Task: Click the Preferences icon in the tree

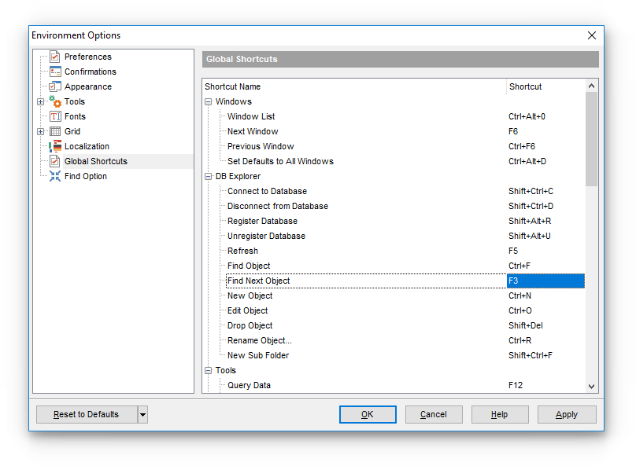Action: tap(54, 57)
